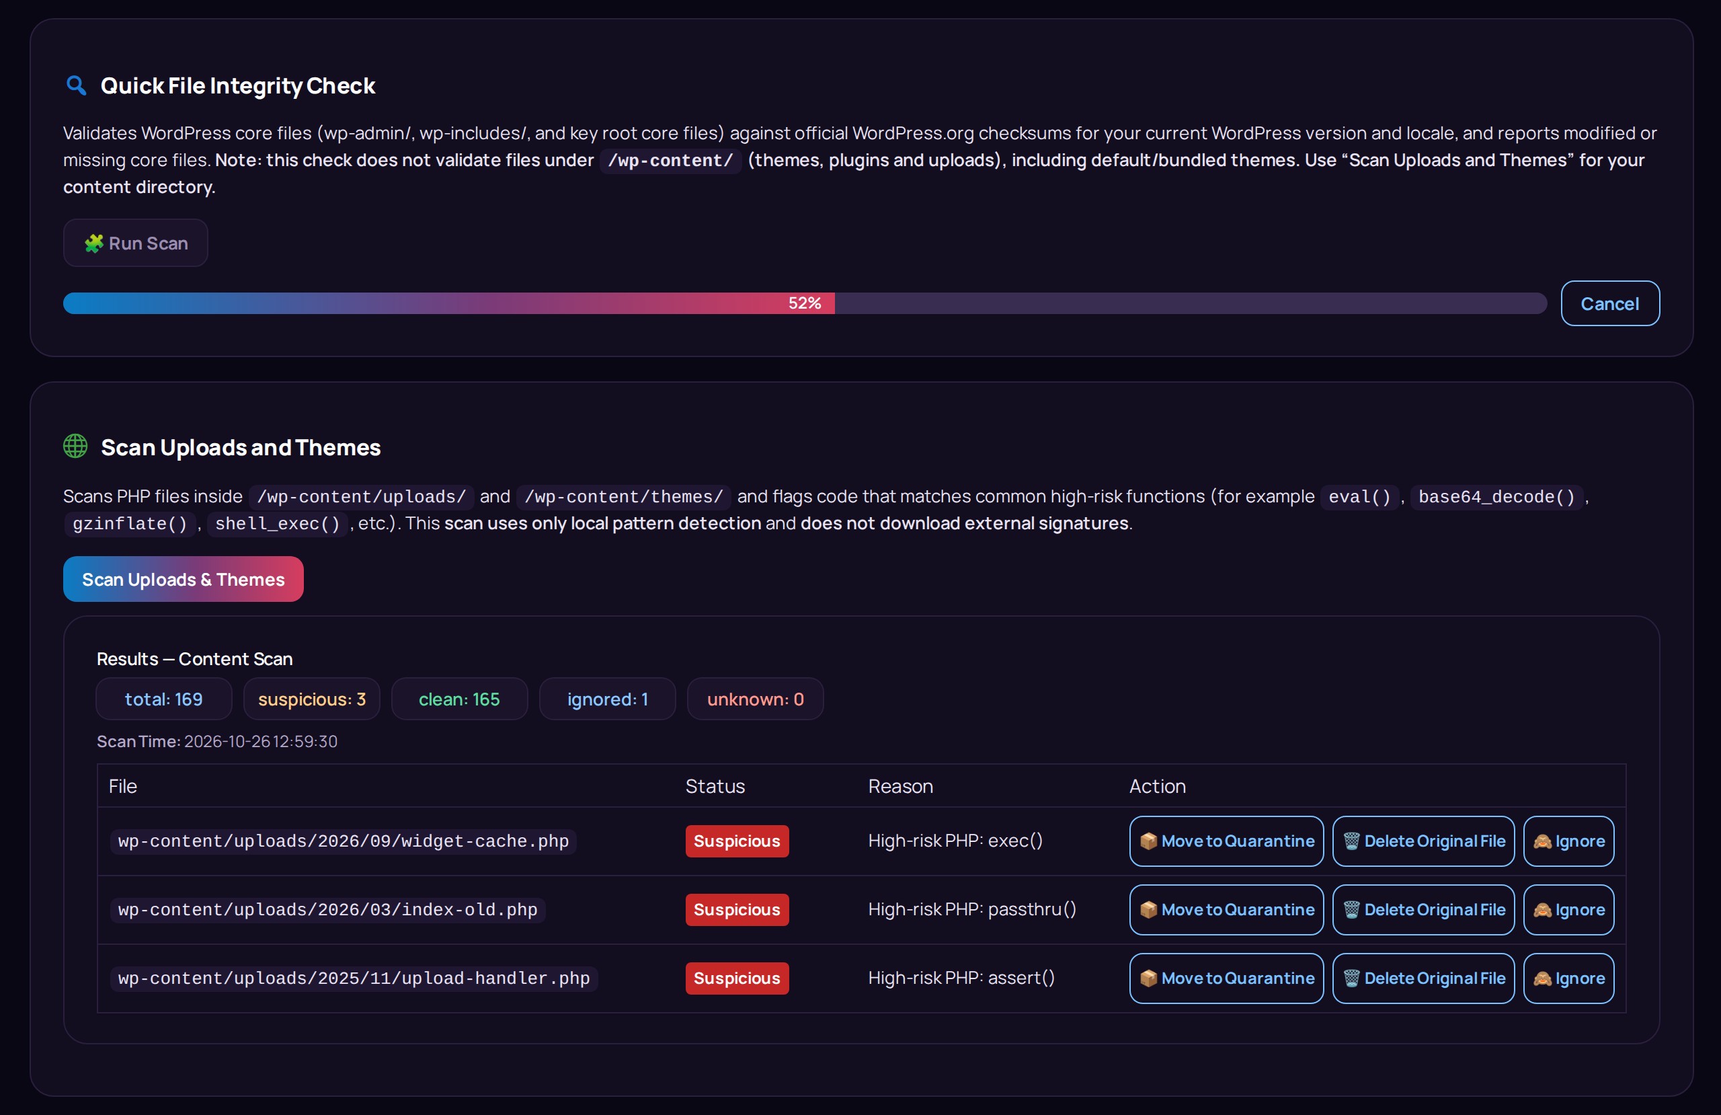
Task: Click the globe icon beside Scan Uploads and Themes
Action: [x=75, y=447]
